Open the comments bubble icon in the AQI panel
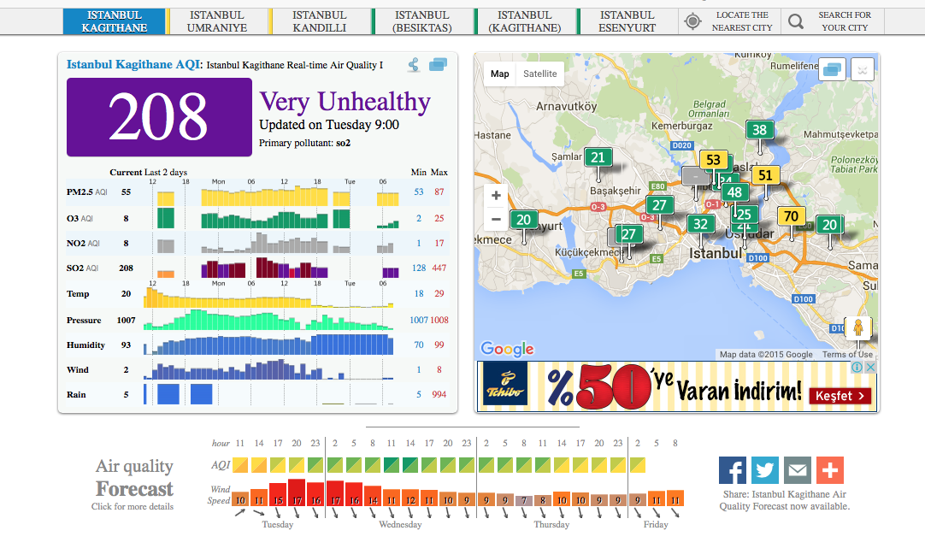Viewport: 925px width, 554px height. coord(439,64)
